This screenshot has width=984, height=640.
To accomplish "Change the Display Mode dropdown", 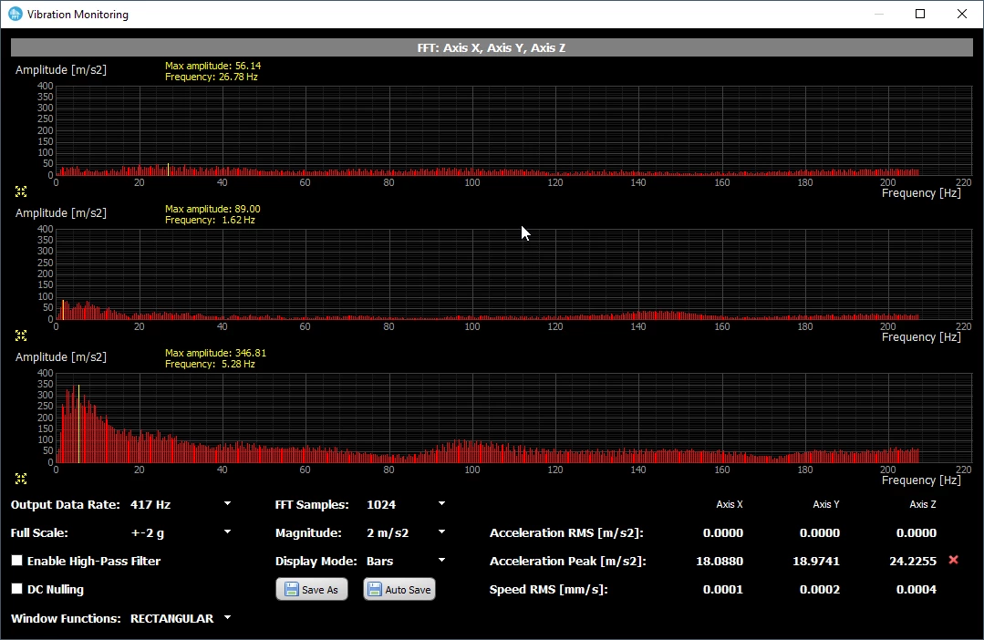I will point(406,561).
